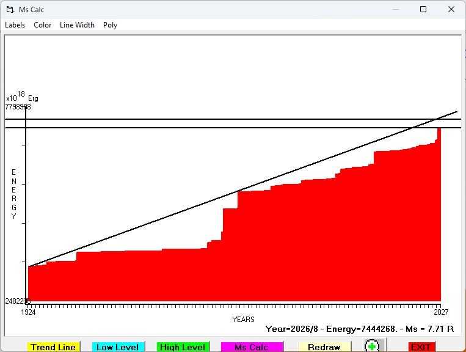Minimize the Ms Calc window

coord(396,10)
